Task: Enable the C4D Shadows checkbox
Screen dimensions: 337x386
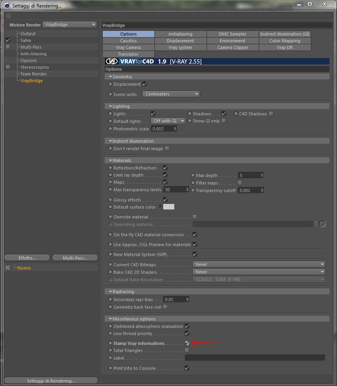Action: (271, 113)
